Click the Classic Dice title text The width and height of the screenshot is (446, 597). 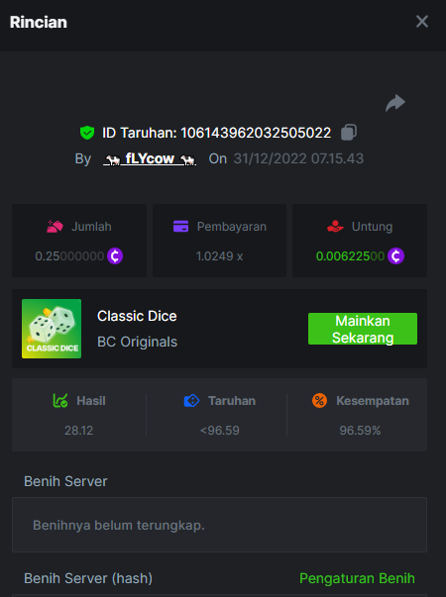coord(137,316)
